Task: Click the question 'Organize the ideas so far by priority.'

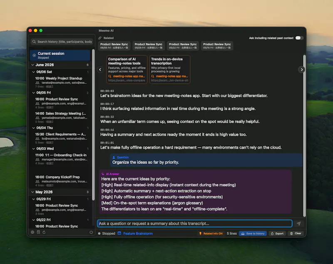Action: click(145, 162)
